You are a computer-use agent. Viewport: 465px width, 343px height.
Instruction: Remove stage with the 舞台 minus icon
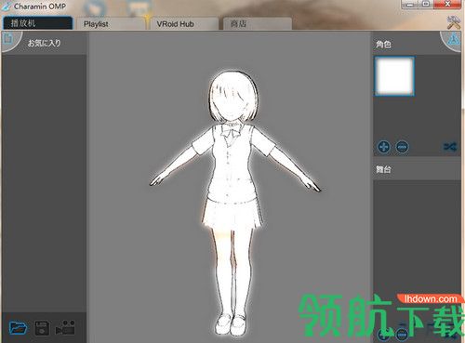(402, 335)
